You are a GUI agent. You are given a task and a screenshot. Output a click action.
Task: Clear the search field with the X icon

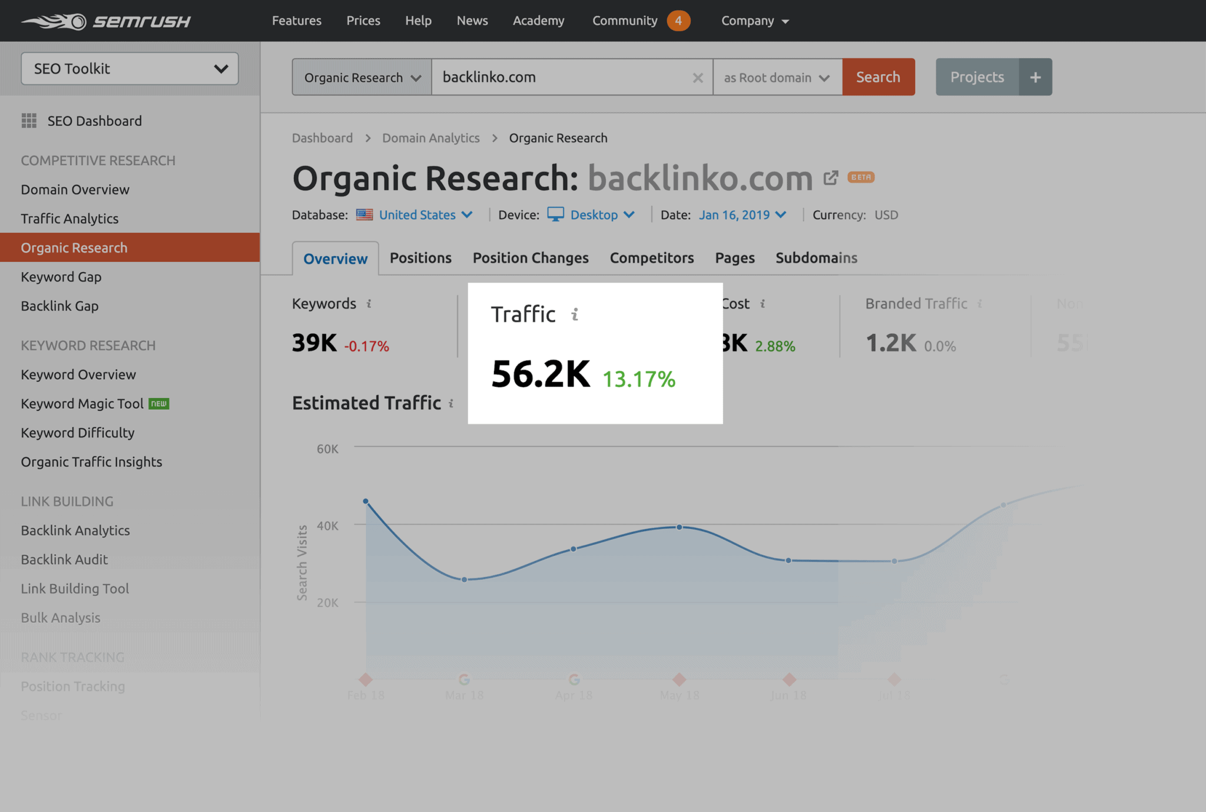pos(697,77)
